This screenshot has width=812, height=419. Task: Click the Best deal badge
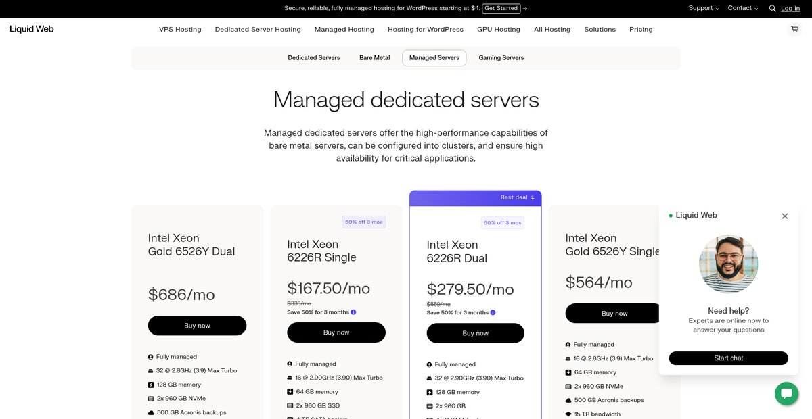pyautogui.click(x=518, y=198)
